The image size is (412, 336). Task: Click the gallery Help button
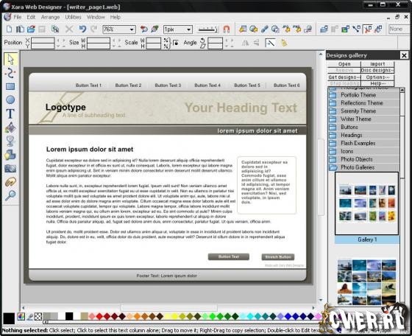[377, 83]
